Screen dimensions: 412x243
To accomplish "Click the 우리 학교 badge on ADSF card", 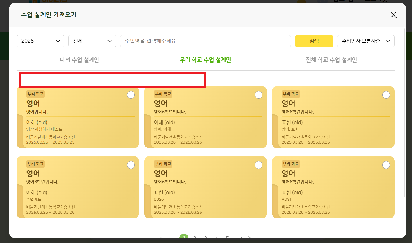I will [x=291, y=164].
